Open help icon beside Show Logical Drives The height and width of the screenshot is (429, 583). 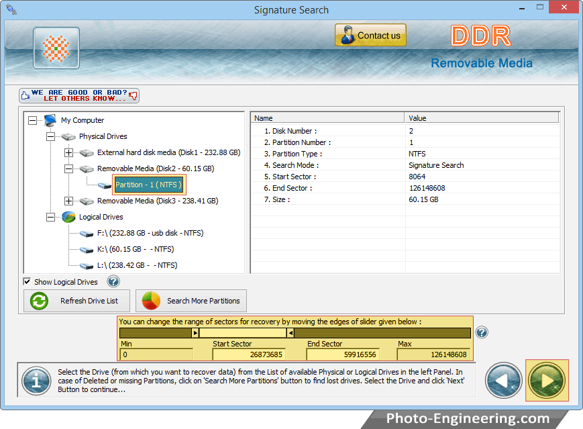113,281
